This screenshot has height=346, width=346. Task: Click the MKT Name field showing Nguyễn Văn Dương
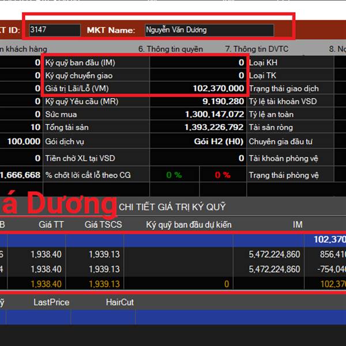208,30
